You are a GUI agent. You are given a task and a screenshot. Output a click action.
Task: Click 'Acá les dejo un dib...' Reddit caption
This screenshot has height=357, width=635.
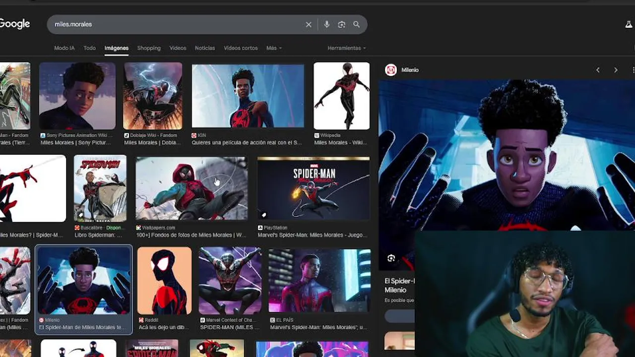pyautogui.click(x=164, y=327)
